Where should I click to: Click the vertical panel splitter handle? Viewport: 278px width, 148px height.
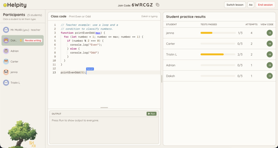[x=162, y=79]
